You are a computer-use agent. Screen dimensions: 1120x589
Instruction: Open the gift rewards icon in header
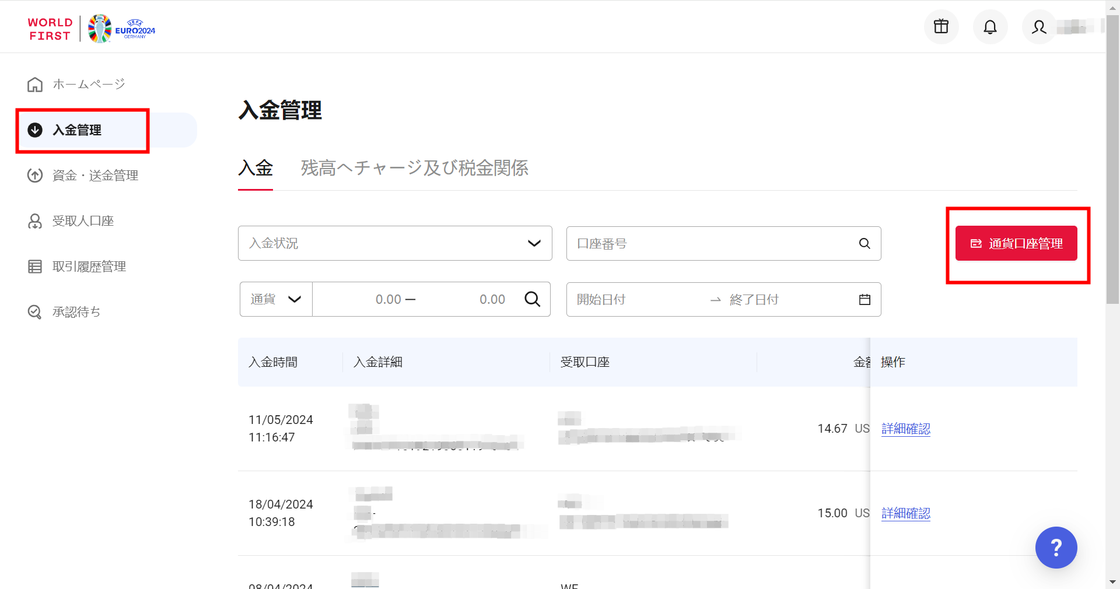click(x=941, y=27)
